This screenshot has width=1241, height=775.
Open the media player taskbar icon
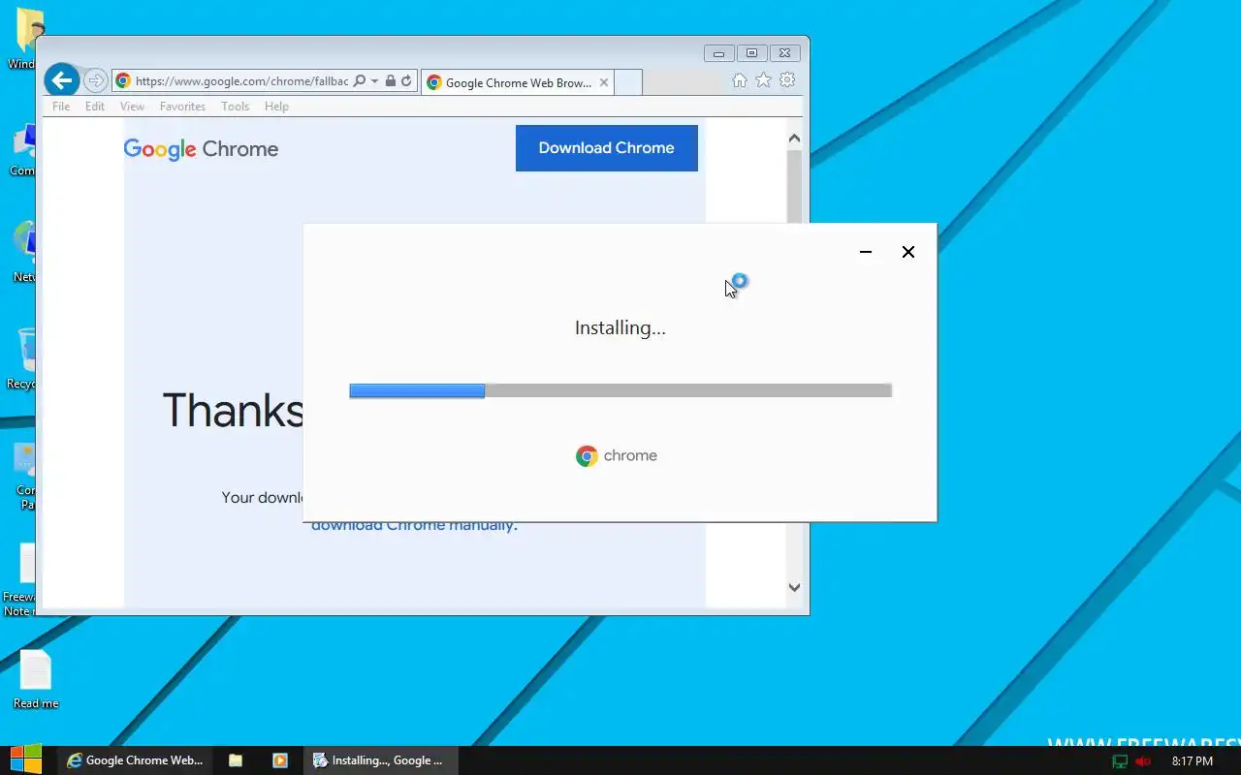click(x=280, y=760)
